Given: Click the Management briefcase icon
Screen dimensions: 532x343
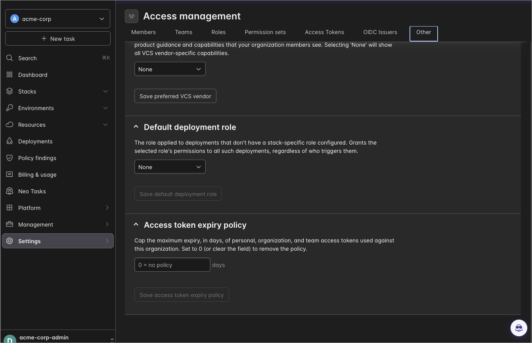Looking at the screenshot, I should pos(10,225).
